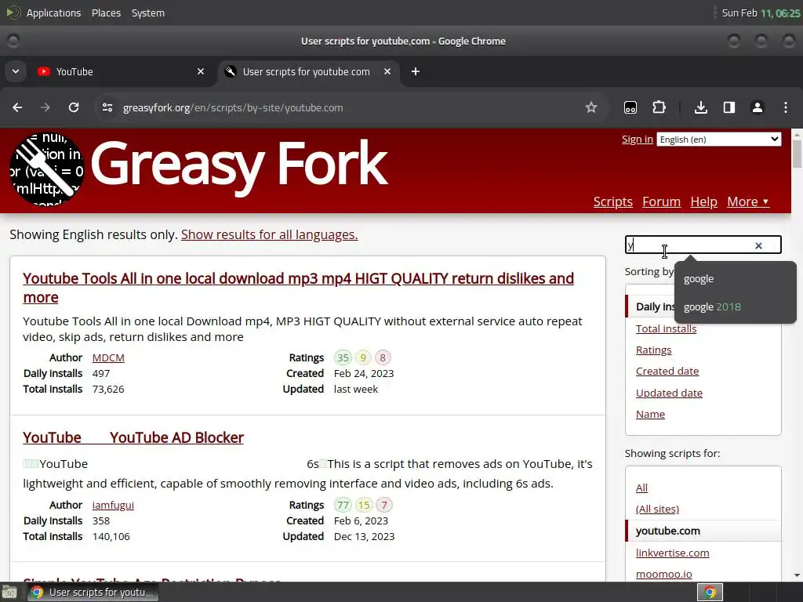Viewport: 803px width, 602px height.
Task: Click the address bar URL
Action: point(233,107)
